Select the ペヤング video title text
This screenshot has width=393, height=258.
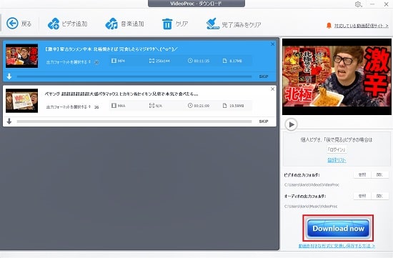[121, 94]
